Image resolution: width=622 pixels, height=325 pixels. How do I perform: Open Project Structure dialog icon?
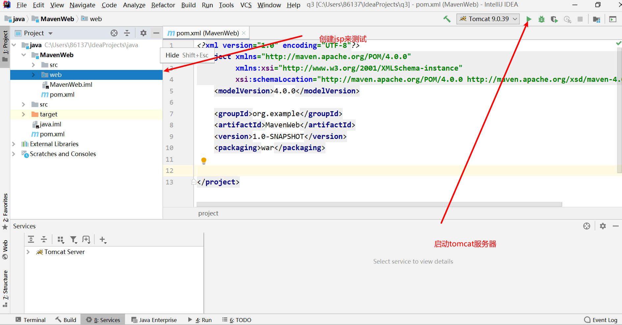(596, 19)
